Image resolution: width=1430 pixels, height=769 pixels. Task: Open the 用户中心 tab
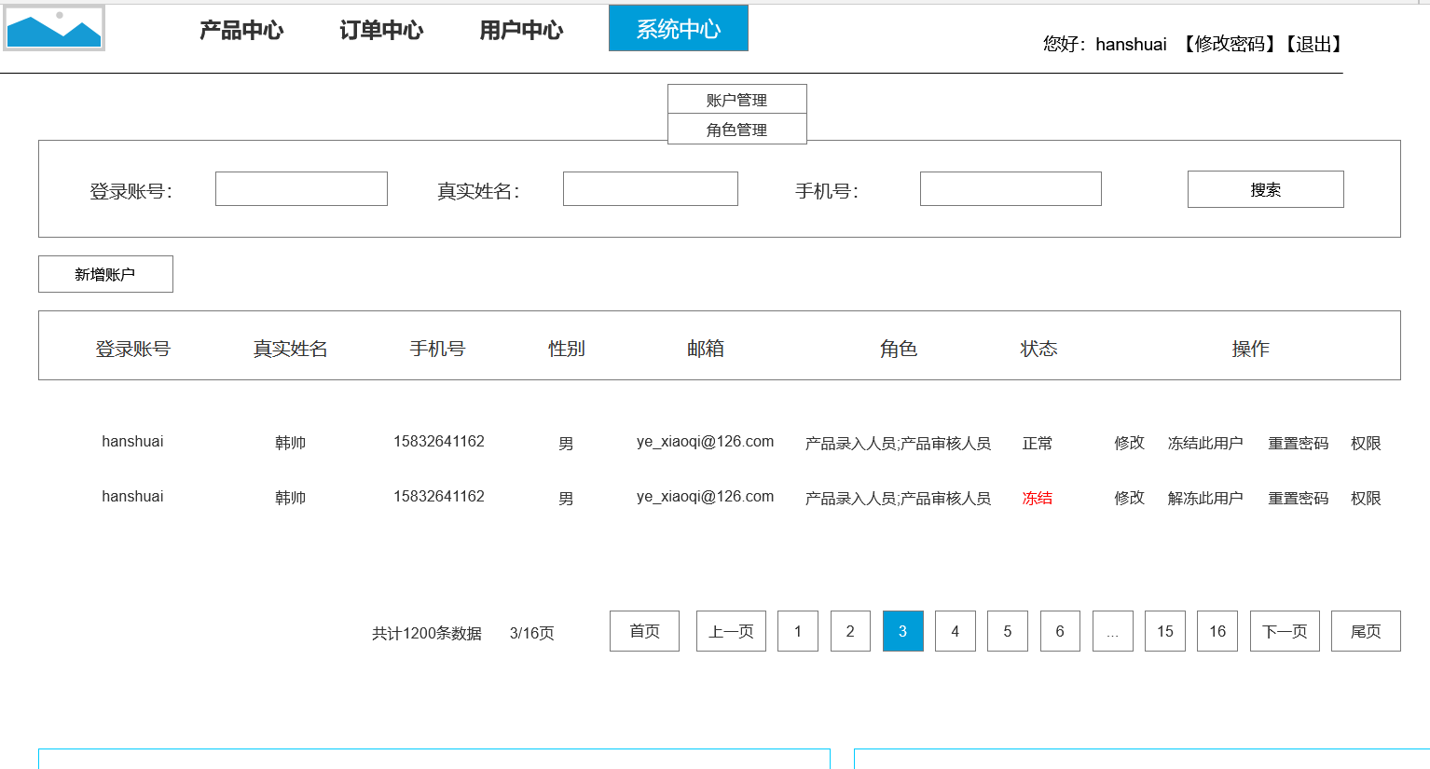coord(521,30)
